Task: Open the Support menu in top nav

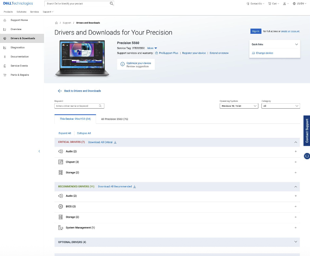Action: (x=48, y=12)
